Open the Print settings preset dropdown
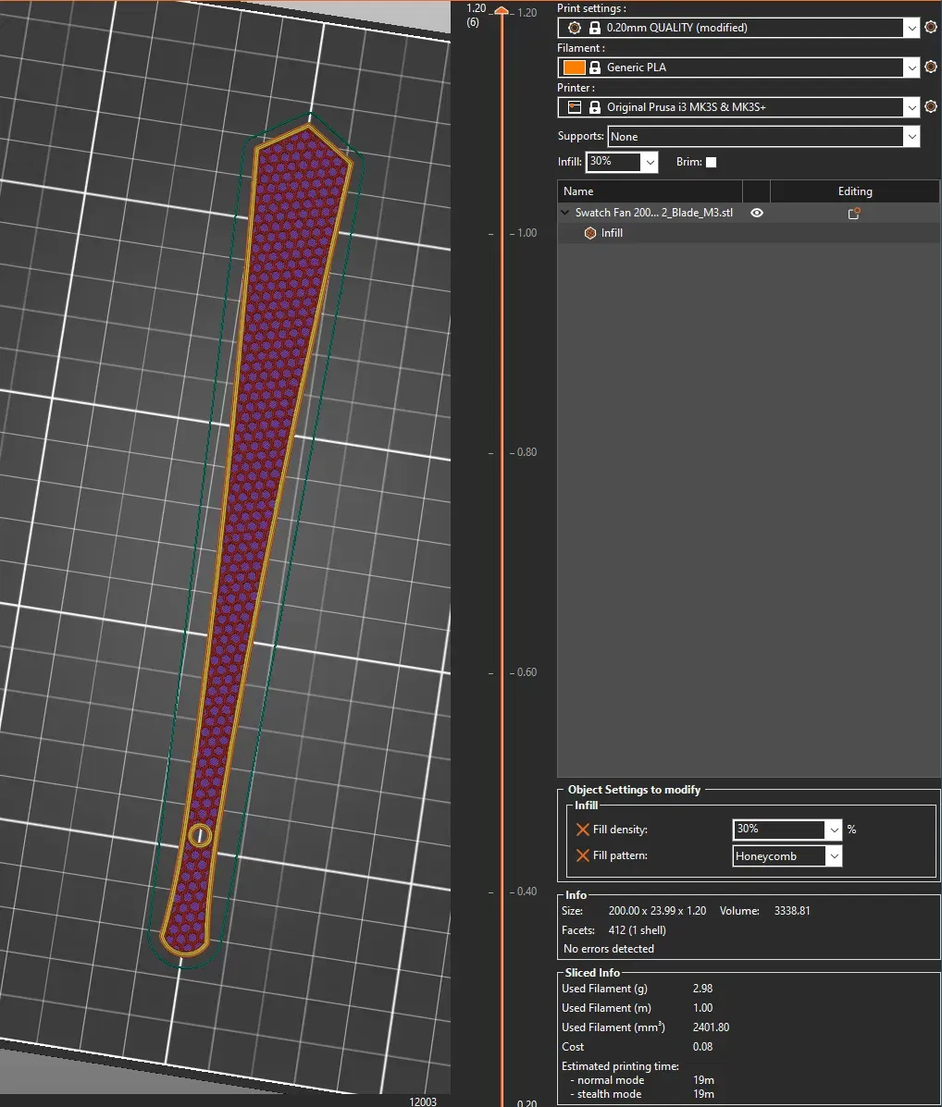This screenshot has height=1107, width=942. (911, 28)
